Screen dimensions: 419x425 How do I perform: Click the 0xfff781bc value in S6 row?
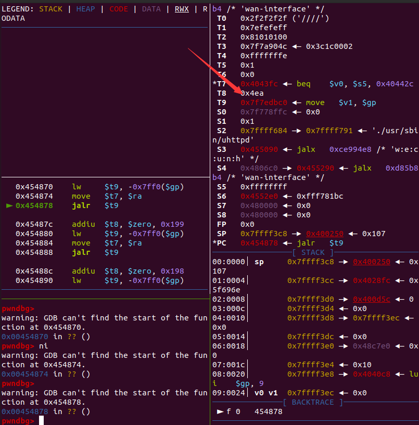point(320,196)
